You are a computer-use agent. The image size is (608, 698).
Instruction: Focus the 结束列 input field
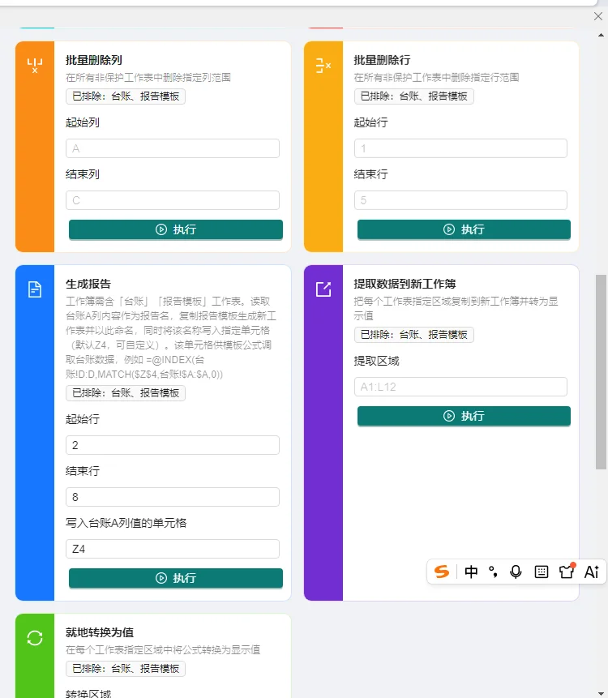pos(173,200)
